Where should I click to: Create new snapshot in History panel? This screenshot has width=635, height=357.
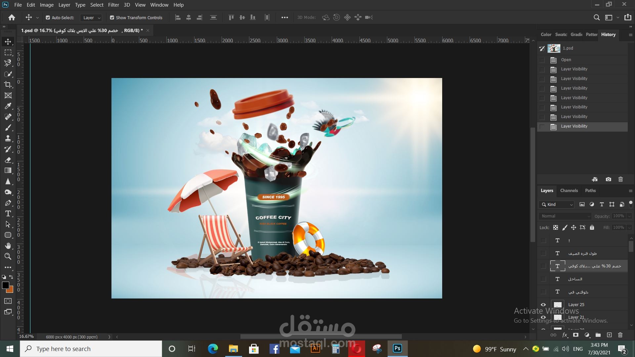(x=608, y=179)
